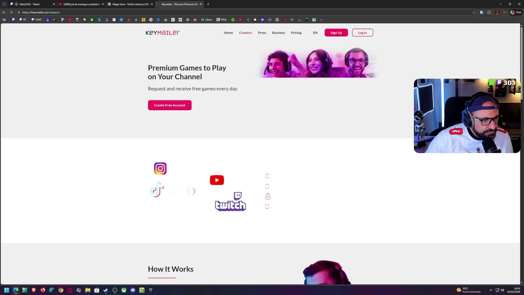Open Microsoft Edge from the taskbar
524x295 pixels.
[16, 290]
